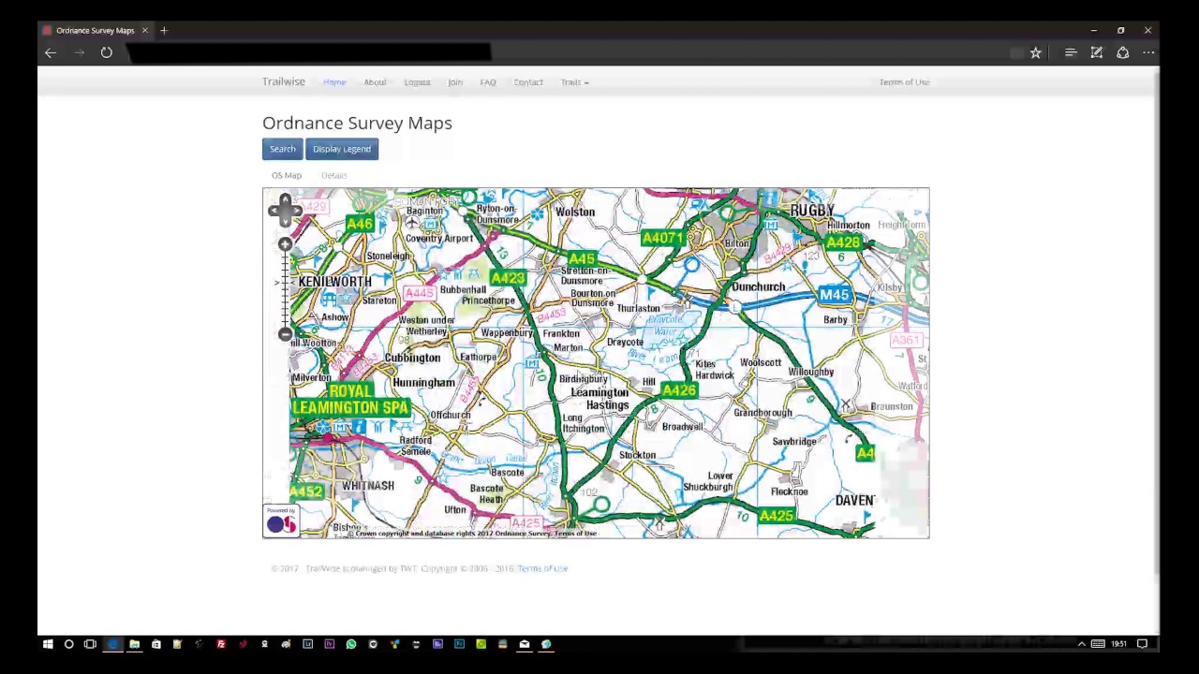The image size is (1199, 674).
Task: Open the Windows Start menu
Action: click(x=47, y=644)
